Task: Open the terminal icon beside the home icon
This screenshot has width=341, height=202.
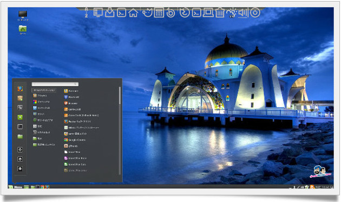Action: click(x=121, y=12)
